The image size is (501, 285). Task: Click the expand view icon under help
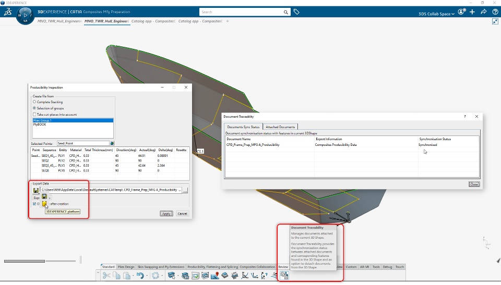[x=495, y=21]
